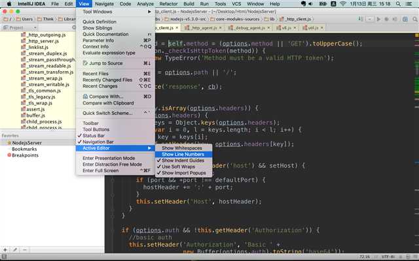This screenshot has width=419, height=261.
Task: Switch to the _http_agent.js tab
Action: click(204, 27)
